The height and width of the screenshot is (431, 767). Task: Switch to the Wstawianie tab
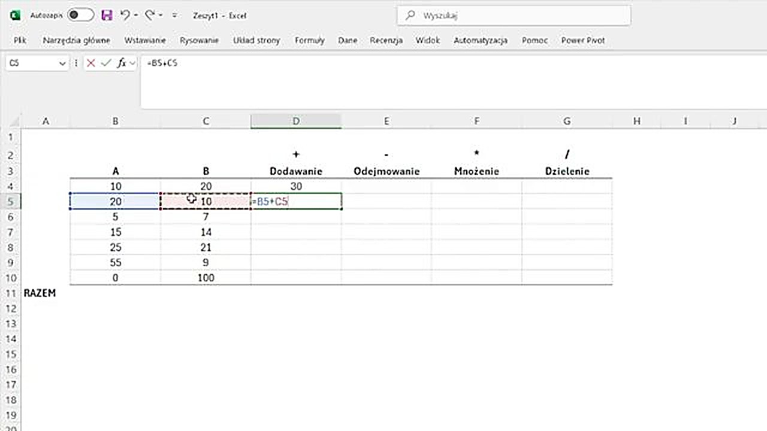(x=145, y=40)
